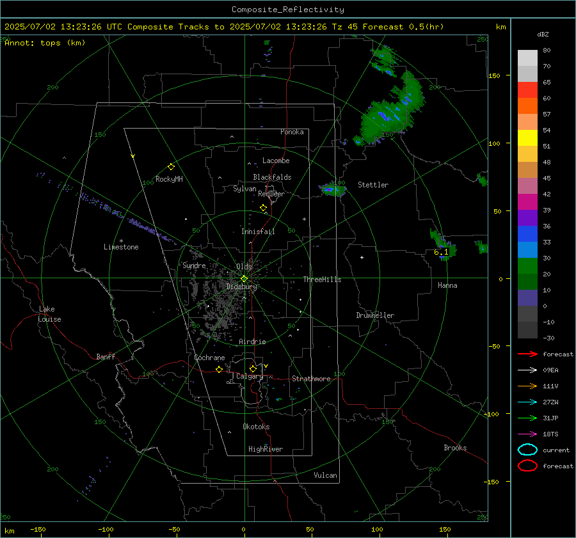
Task: Click the yellow radar-center diamond at Olds
Action: [x=244, y=279]
